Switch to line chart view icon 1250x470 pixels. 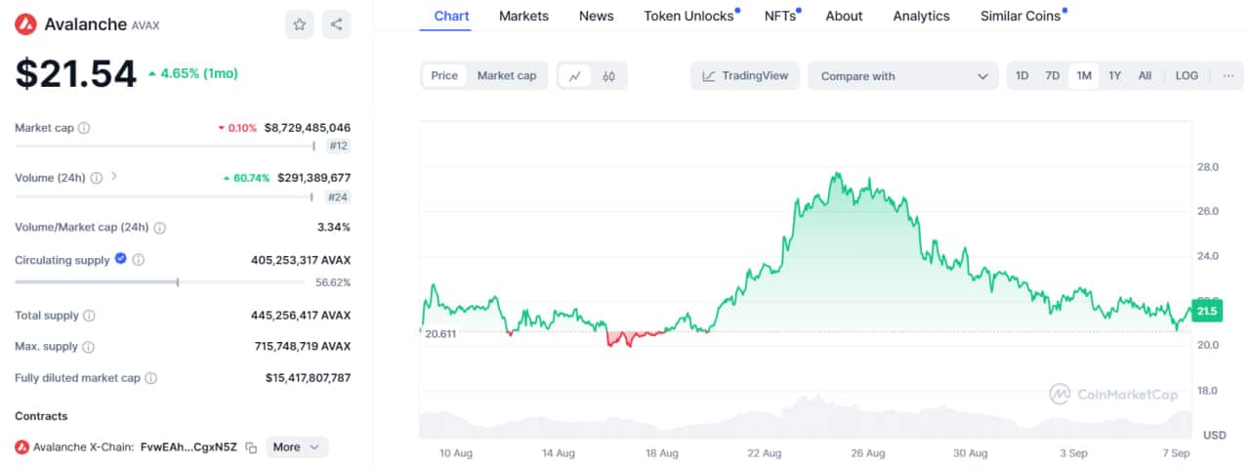tap(575, 76)
